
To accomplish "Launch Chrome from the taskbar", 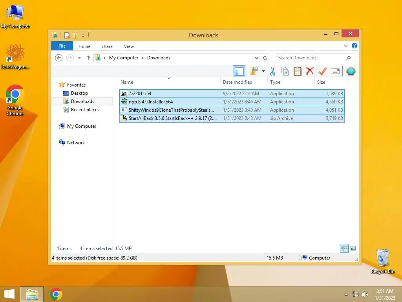I will [56, 294].
